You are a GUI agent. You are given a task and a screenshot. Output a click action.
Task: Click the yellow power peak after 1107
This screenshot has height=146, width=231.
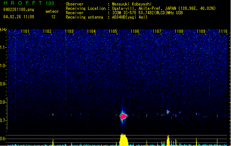click(168, 141)
